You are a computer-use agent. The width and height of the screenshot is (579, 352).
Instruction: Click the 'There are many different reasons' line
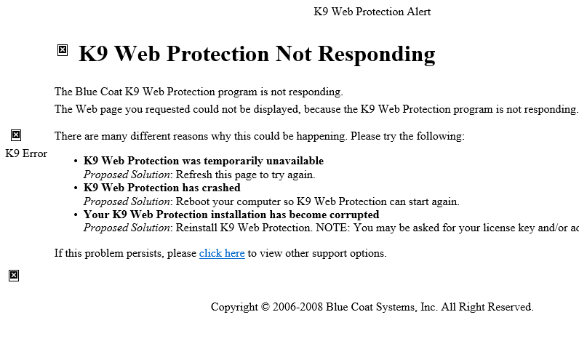[x=259, y=136]
